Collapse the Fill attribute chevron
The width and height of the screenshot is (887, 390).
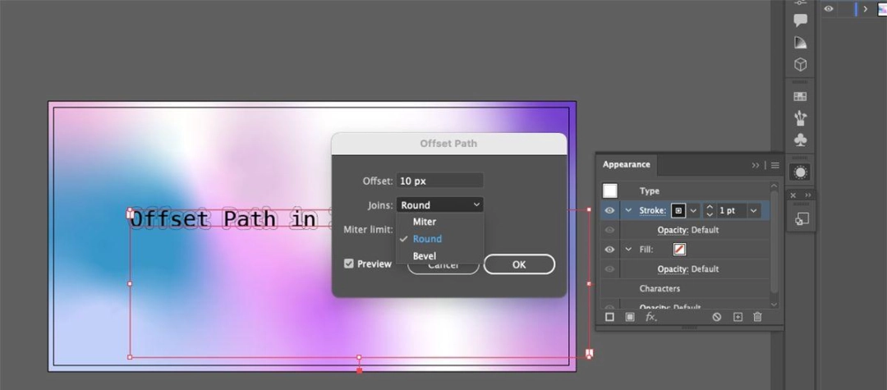coord(628,250)
